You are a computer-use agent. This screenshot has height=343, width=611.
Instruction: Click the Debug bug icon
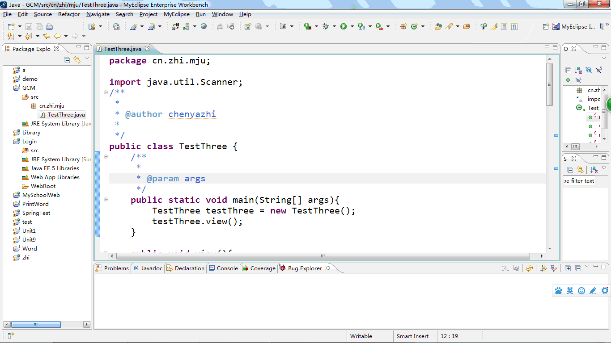(x=326, y=26)
